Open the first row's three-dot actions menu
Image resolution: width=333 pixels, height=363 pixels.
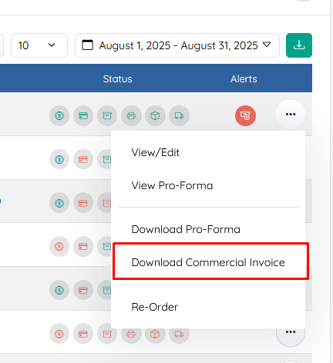(x=291, y=114)
